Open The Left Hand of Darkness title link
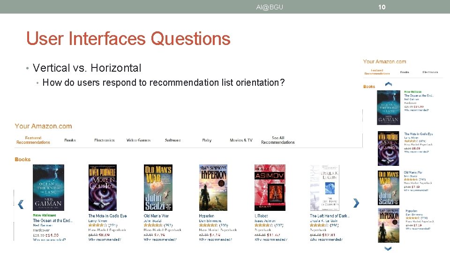450x253 pixels. (330, 216)
